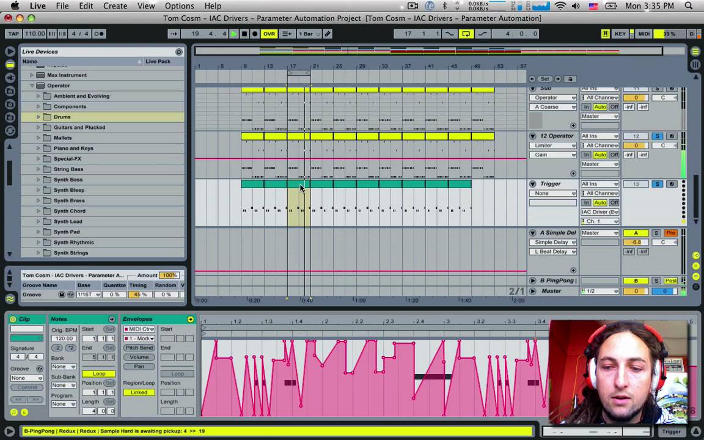Toggle the OVR overdub button

coord(269,34)
